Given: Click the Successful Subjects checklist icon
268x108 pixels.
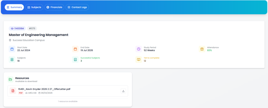Looking at the screenshot, I should (75, 60).
